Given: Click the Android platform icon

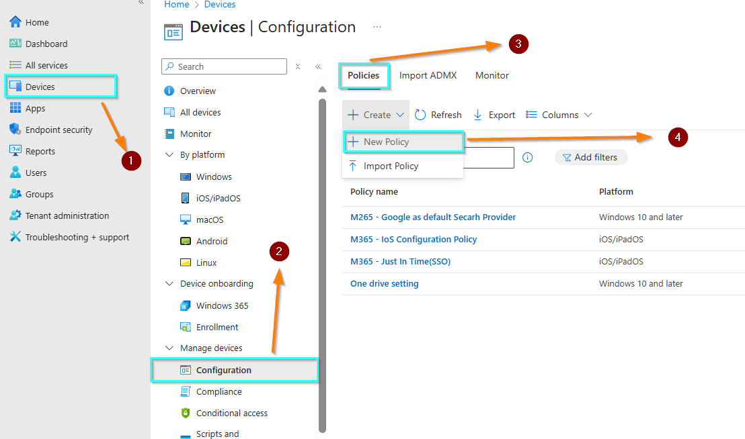Looking at the screenshot, I should pyautogui.click(x=186, y=241).
